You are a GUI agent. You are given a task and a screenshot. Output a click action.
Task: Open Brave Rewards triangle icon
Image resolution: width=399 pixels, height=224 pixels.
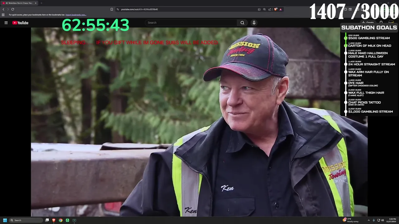[x=281, y=9]
